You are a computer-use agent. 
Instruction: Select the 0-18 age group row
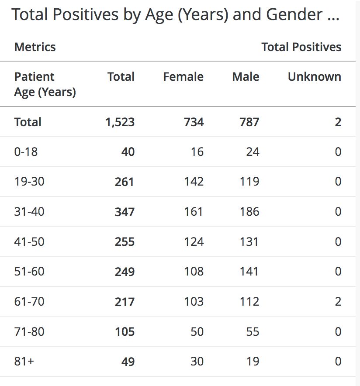pos(26,152)
